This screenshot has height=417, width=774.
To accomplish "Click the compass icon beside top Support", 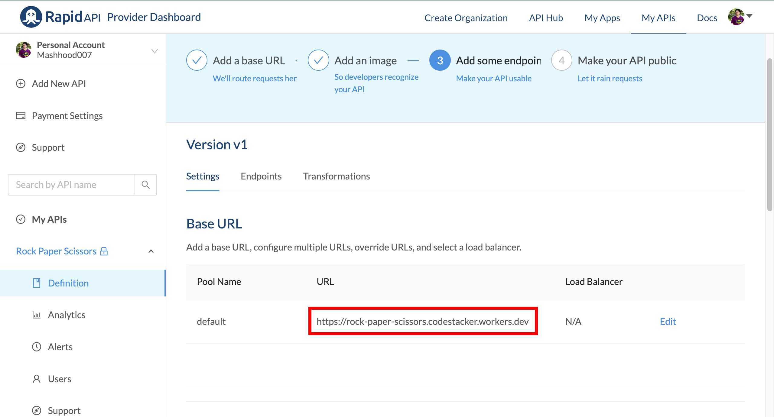I will [x=21, y=147].
